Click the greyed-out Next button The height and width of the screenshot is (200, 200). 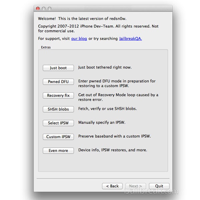[136, 186]
